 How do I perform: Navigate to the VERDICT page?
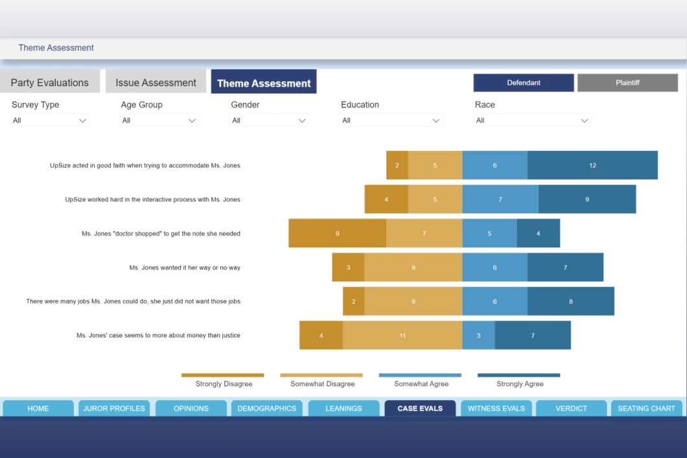click(x=572, y=408)
